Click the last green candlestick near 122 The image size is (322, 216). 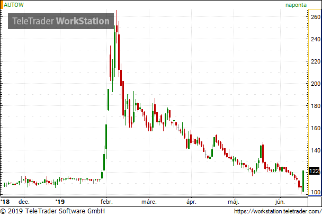303,181
